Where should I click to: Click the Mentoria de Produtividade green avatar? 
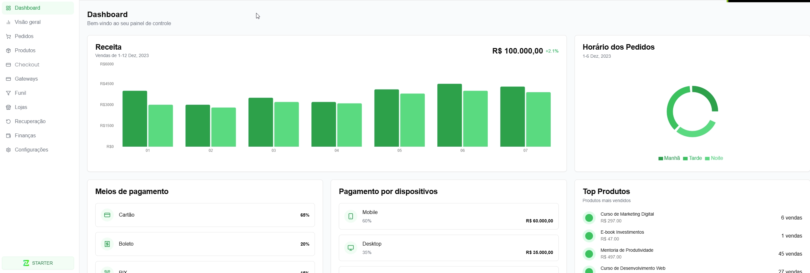[x=589, y=254]
